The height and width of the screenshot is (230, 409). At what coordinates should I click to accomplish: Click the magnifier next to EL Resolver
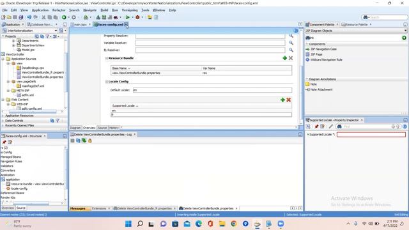[x=291, y=50]
